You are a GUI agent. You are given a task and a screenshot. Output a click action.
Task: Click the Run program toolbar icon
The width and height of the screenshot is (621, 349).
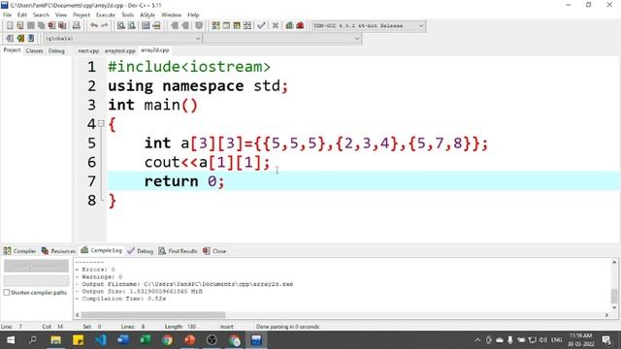(226, 26)
